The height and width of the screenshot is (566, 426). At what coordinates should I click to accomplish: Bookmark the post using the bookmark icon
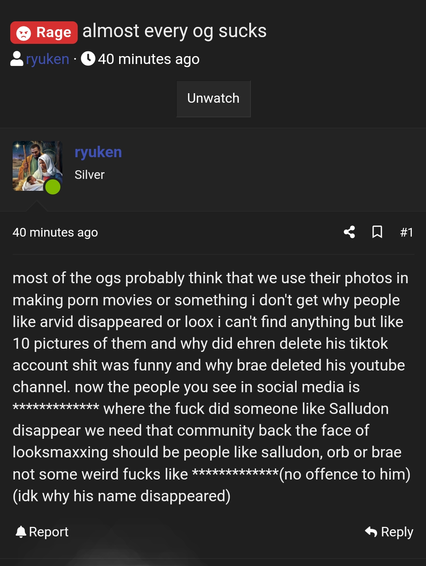point(377,232)
